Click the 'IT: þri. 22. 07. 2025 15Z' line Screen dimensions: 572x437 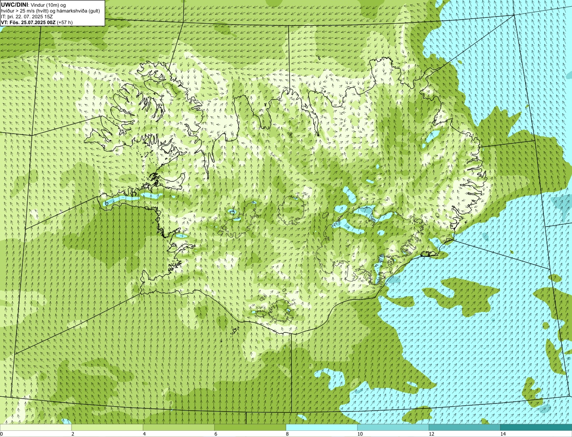(x=27, y=17)
